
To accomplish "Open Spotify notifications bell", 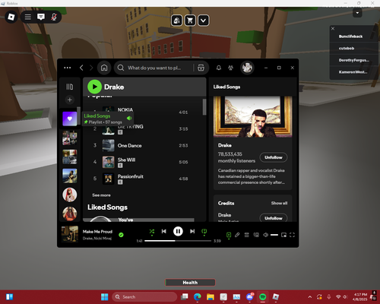I will pos(219,68).
